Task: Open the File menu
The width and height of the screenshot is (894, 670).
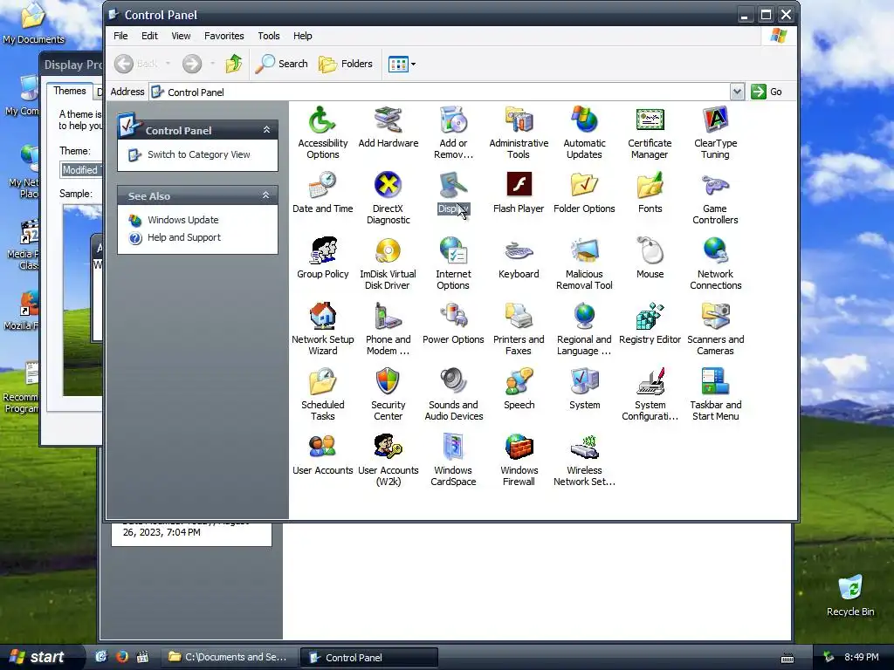Action: tap(120, 36)
